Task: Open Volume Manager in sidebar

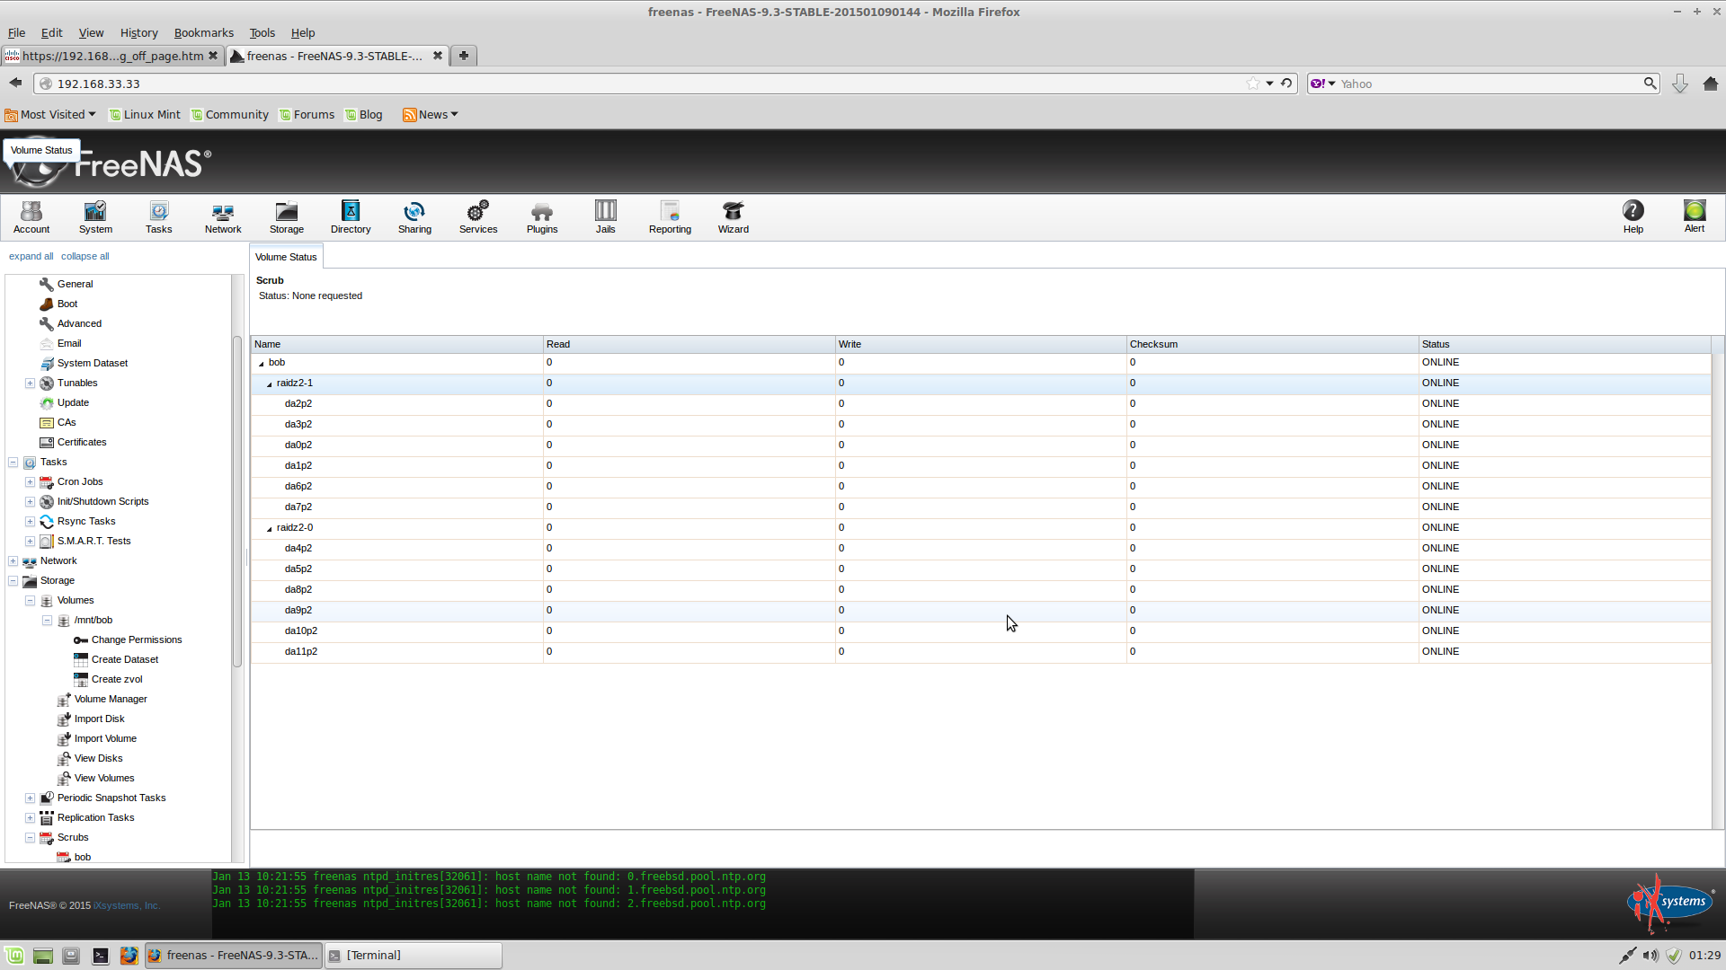Action: 111,699
